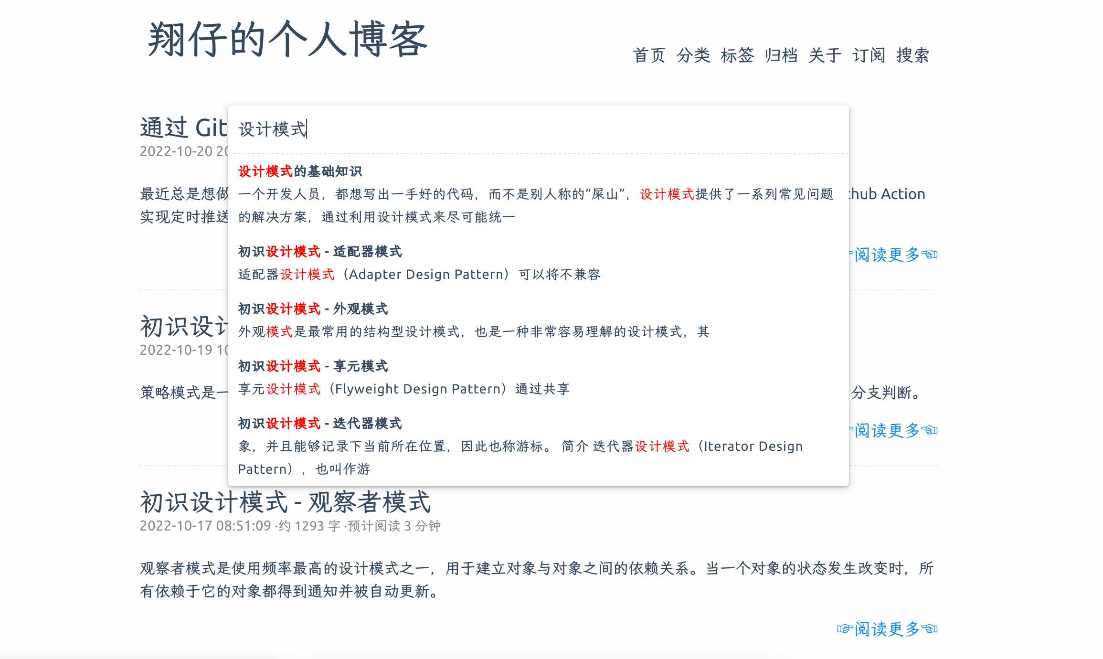Open the 关于 navigation item
The image size is (1103, 659).
(825, 55)
